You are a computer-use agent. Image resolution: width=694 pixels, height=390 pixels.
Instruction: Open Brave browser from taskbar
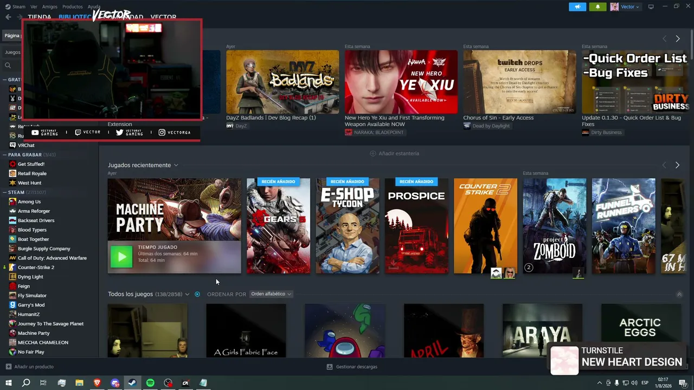pos(97,383)
